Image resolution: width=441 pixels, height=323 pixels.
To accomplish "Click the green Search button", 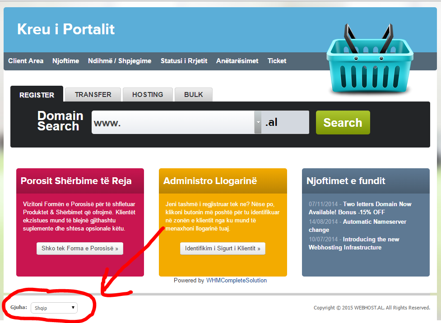I will [x=343, y=123].
